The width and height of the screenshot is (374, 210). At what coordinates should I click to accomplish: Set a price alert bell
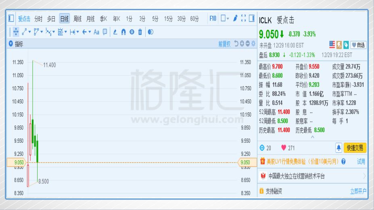[x=339, y=148]
